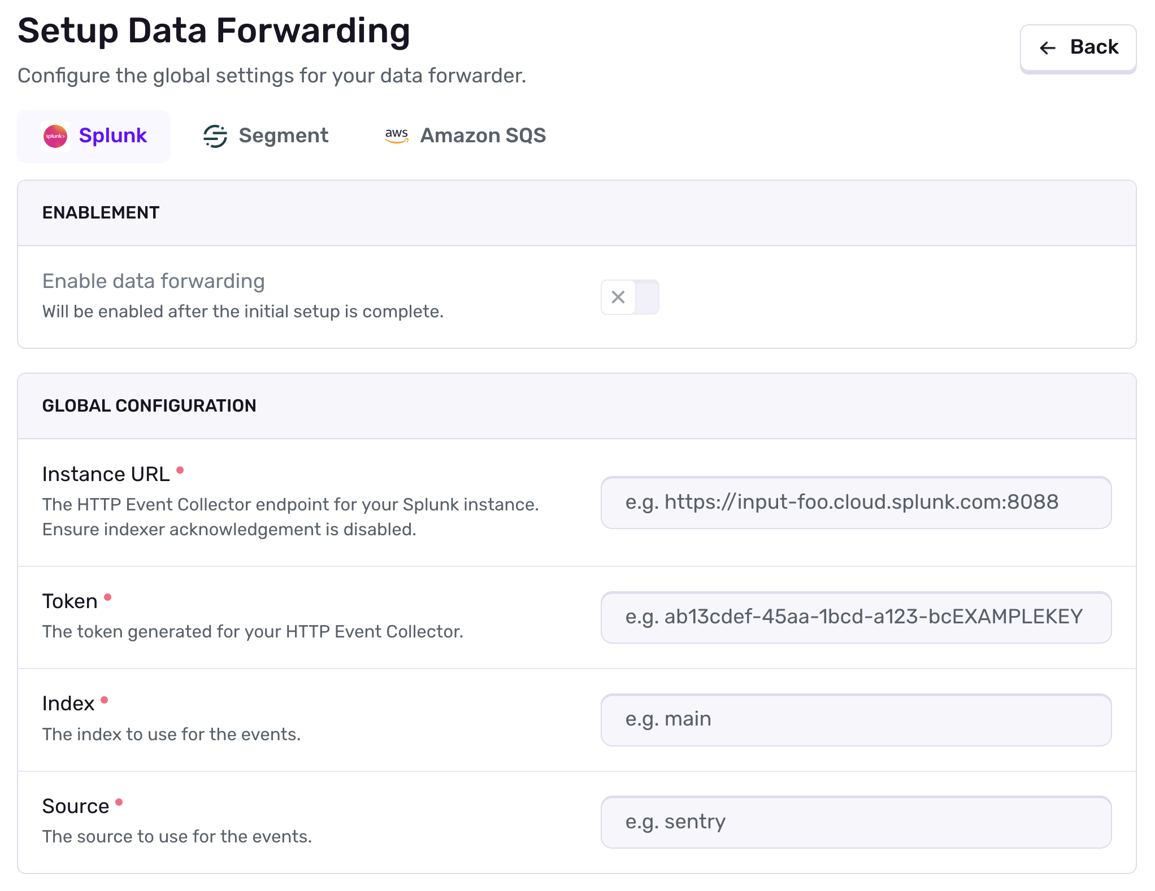The height and width of the screenshot is (891, 1155).
Task: Enable the data forwarding switch
Action: pyautogui.click(x=629, y=297)
